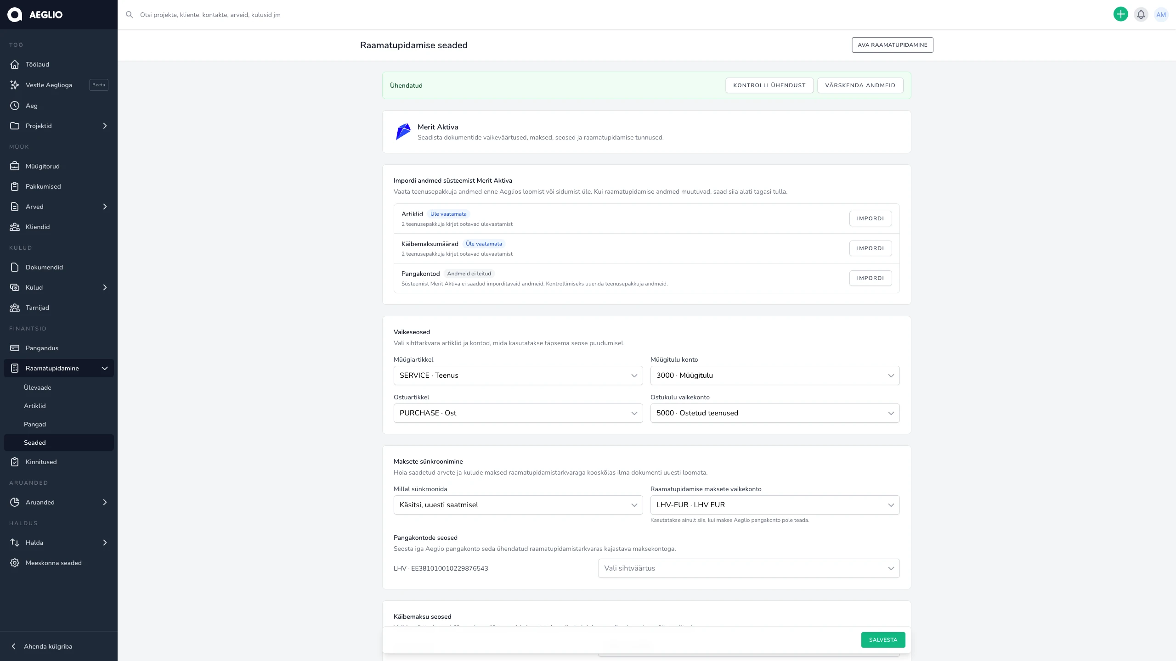The width and height of the screenshot is (1176, 661).
Task: Click the green plus create icon
Action: (1121, 15)
